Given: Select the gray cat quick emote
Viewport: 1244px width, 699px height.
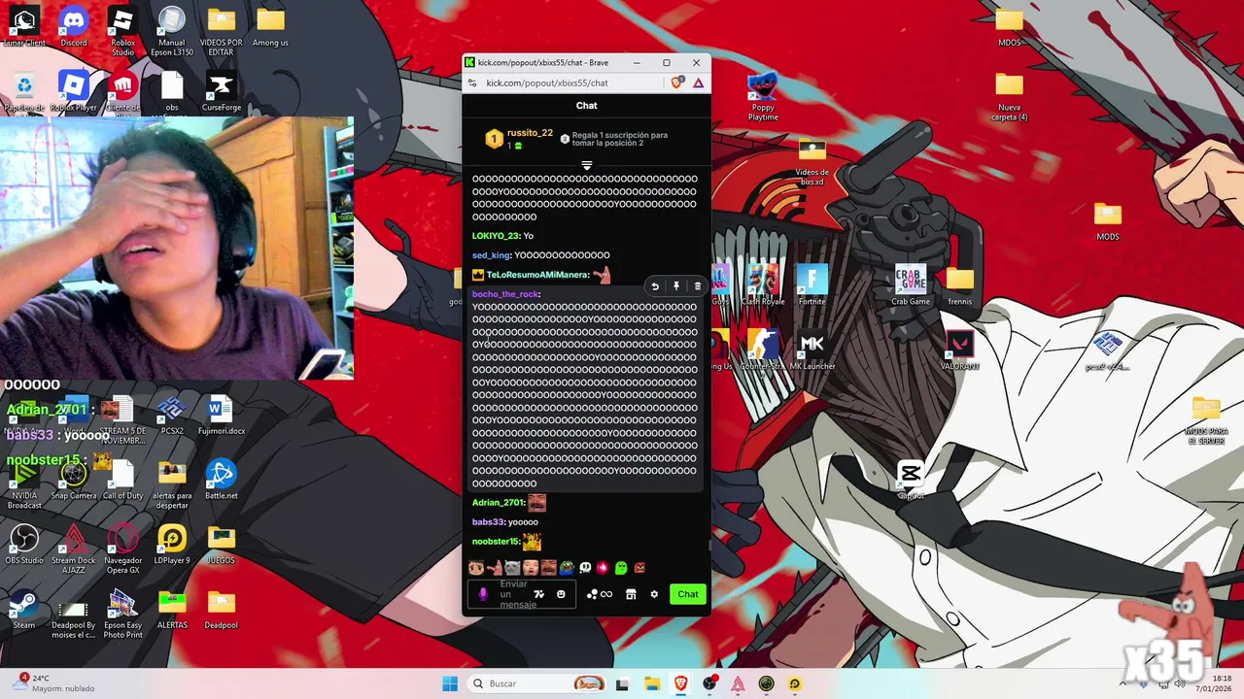Looking at the screenshot, I should point(512,568).
